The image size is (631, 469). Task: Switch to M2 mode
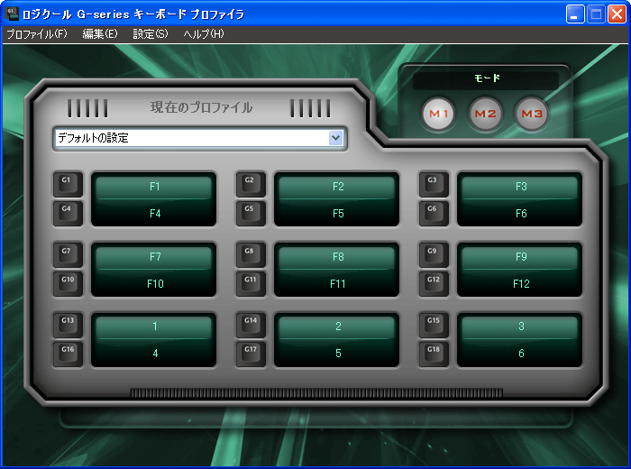[x=485, y=114]
